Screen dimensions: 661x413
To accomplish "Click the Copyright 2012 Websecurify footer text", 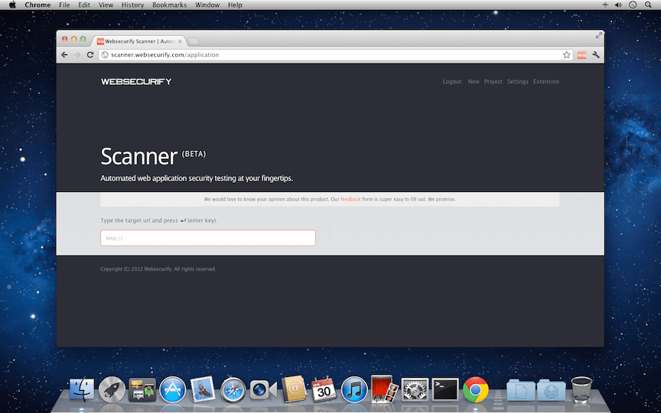I will [158, 269].
